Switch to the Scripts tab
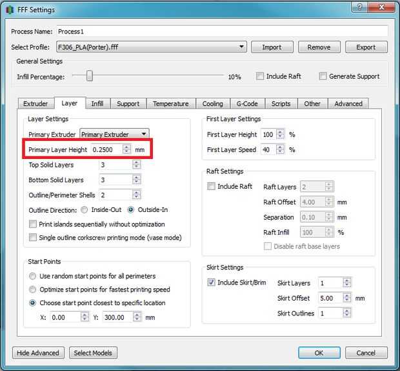Image resolution: width=400 pixels, height=371 pixels. pyautogui.click(x=281, y=103)
